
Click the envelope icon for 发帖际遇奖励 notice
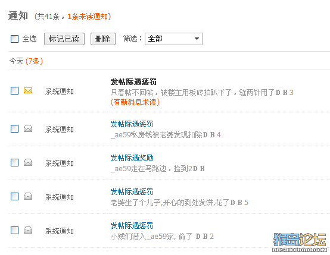tap(28, 162)
